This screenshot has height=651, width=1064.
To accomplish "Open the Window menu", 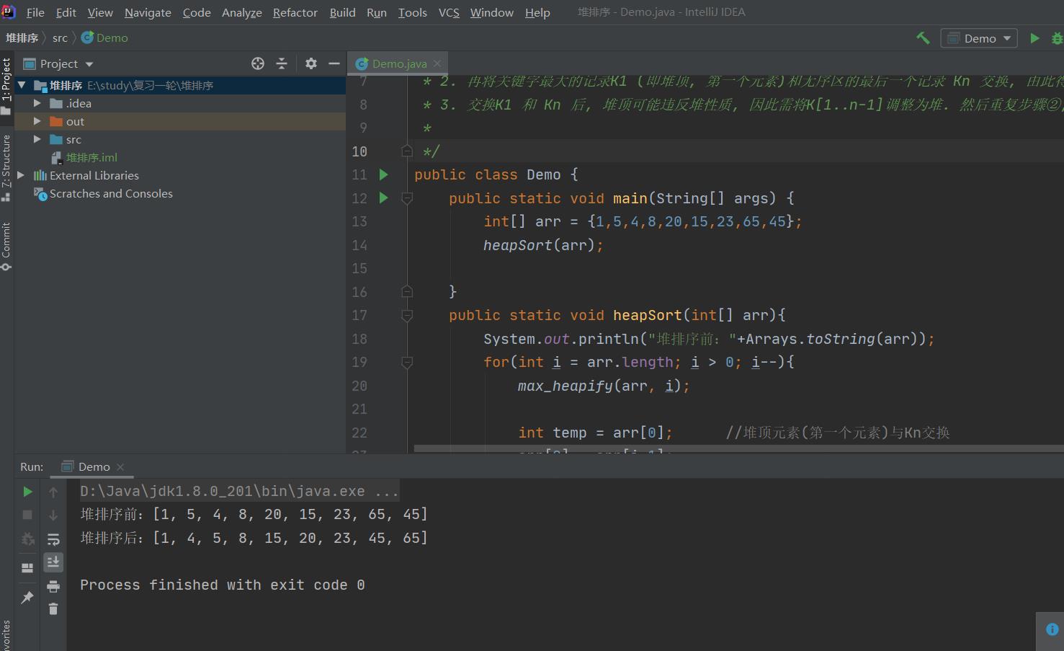I will (x=491, y=12).
